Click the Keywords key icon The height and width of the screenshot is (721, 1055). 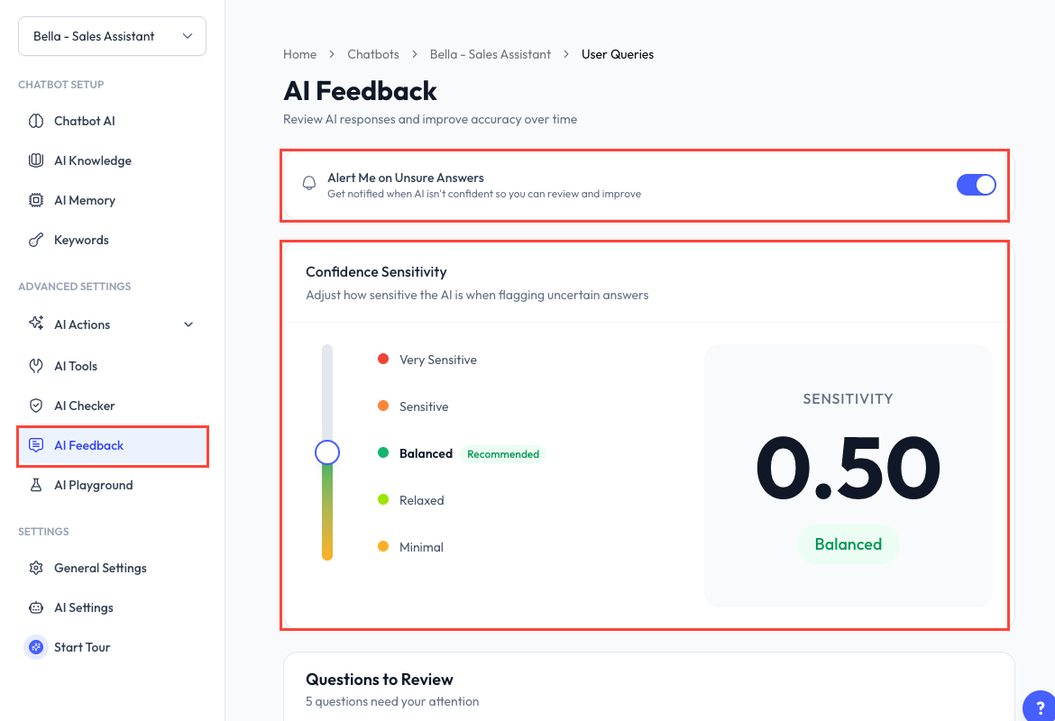click(36, 240)
